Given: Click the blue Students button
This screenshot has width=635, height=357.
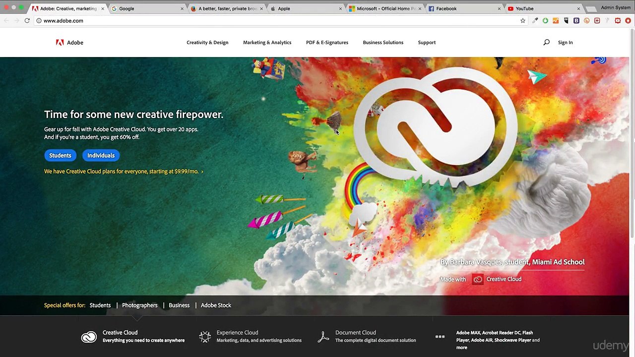Looking at the screenshot, I should [60, 156].
